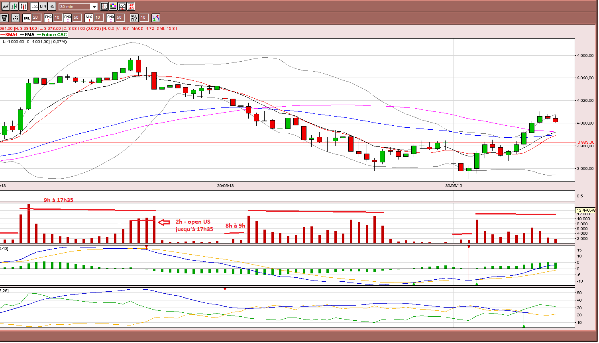Toggle the SMA 1 moving average
The height and width of the screenshot is (343, 599).
coord(89,18)
